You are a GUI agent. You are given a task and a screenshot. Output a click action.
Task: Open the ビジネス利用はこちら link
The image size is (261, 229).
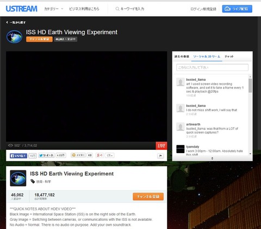(84, 9)
